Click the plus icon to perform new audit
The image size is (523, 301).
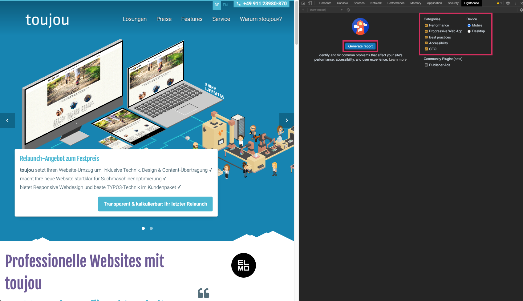tap(303, 10)
